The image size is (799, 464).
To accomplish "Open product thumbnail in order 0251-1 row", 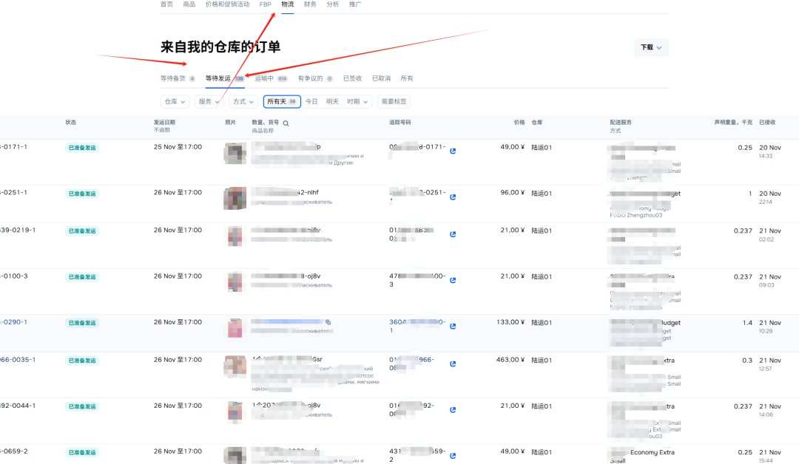I will [x=235, y=199].
